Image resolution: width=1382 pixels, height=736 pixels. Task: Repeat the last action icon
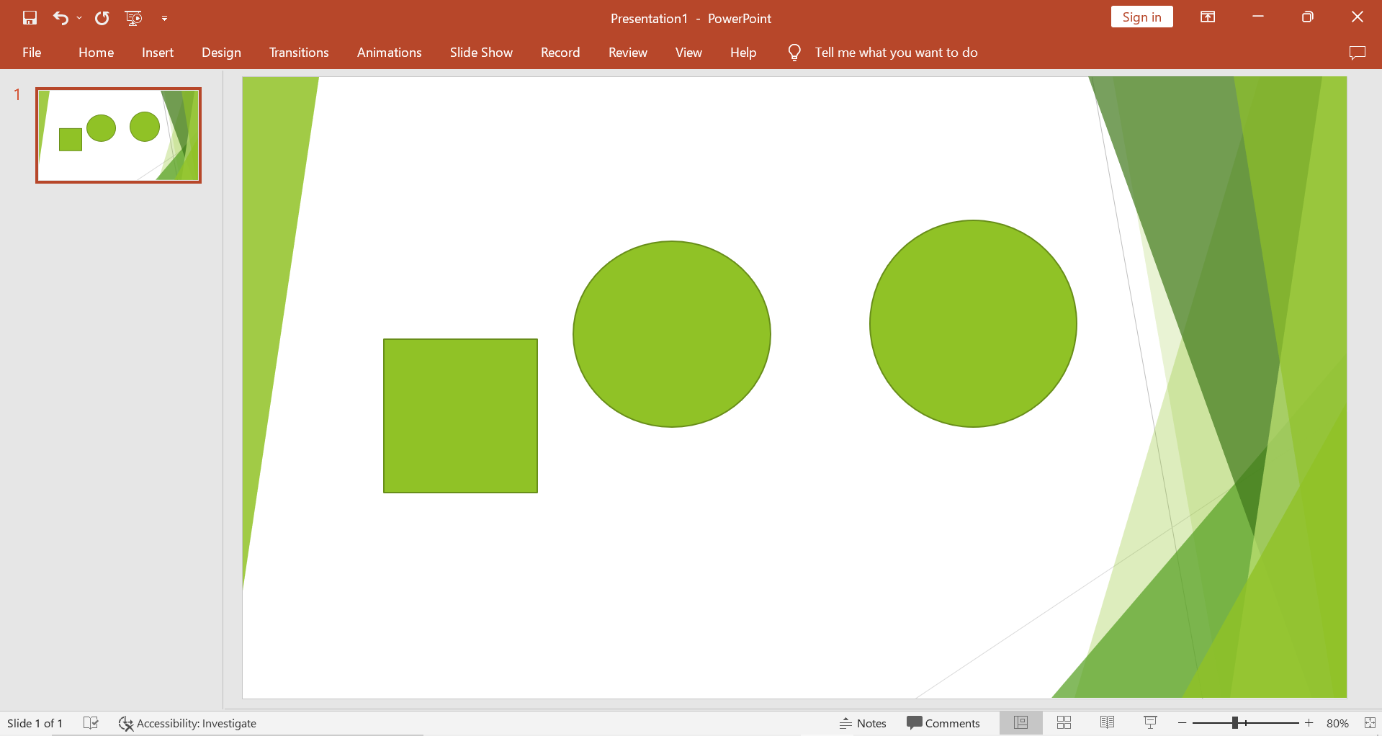click(x=102, y=18)
